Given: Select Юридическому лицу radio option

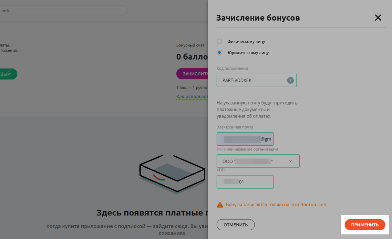Looking at the screenshot, I should click(x=220, y=52).
